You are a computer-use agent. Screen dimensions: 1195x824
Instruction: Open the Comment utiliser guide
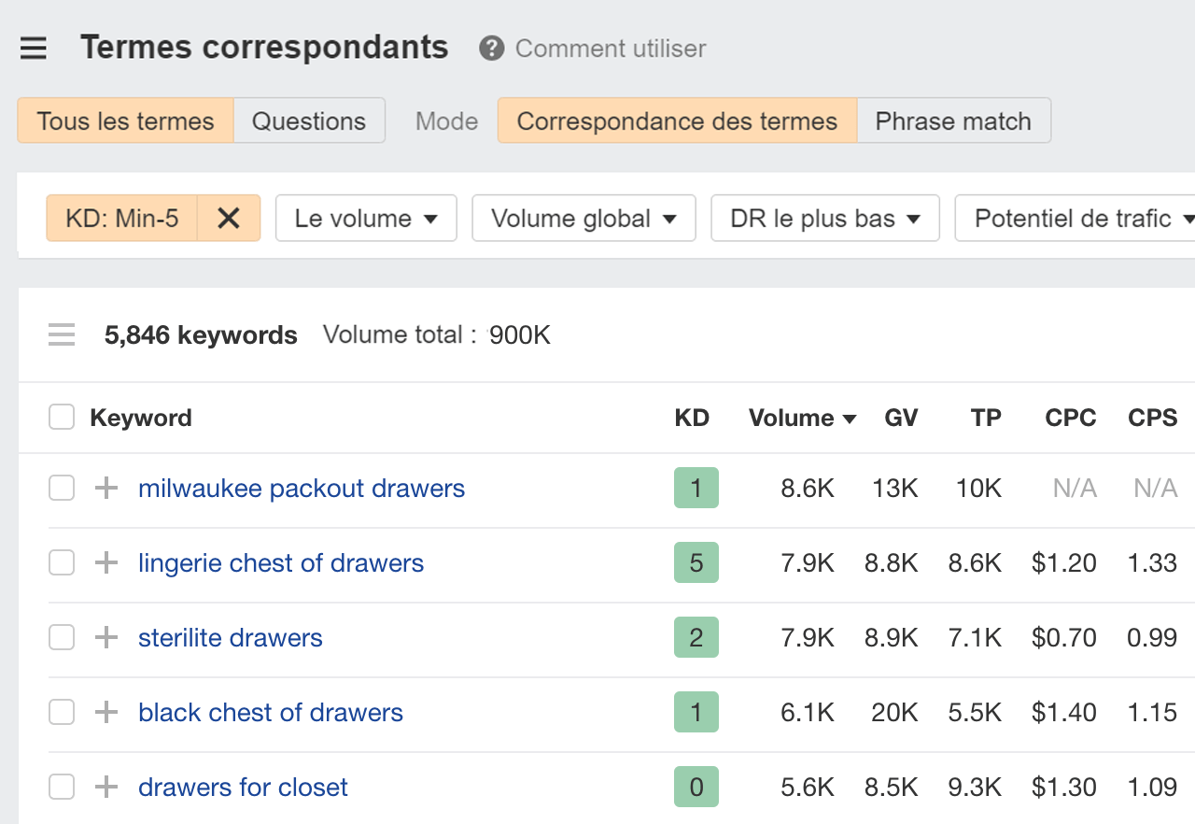coord(611,48)
